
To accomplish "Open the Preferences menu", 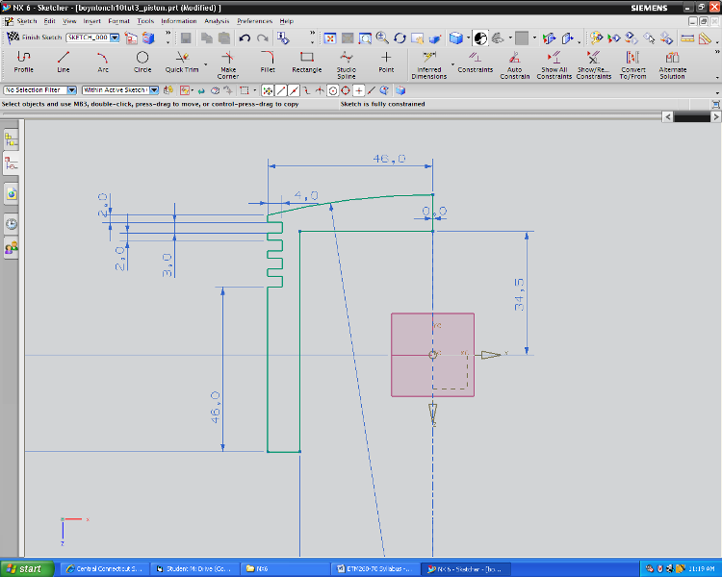I will 254,20.
